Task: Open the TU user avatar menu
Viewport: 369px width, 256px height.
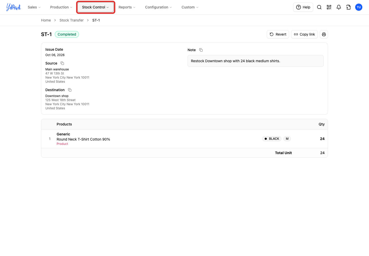Action: (359, 7)
